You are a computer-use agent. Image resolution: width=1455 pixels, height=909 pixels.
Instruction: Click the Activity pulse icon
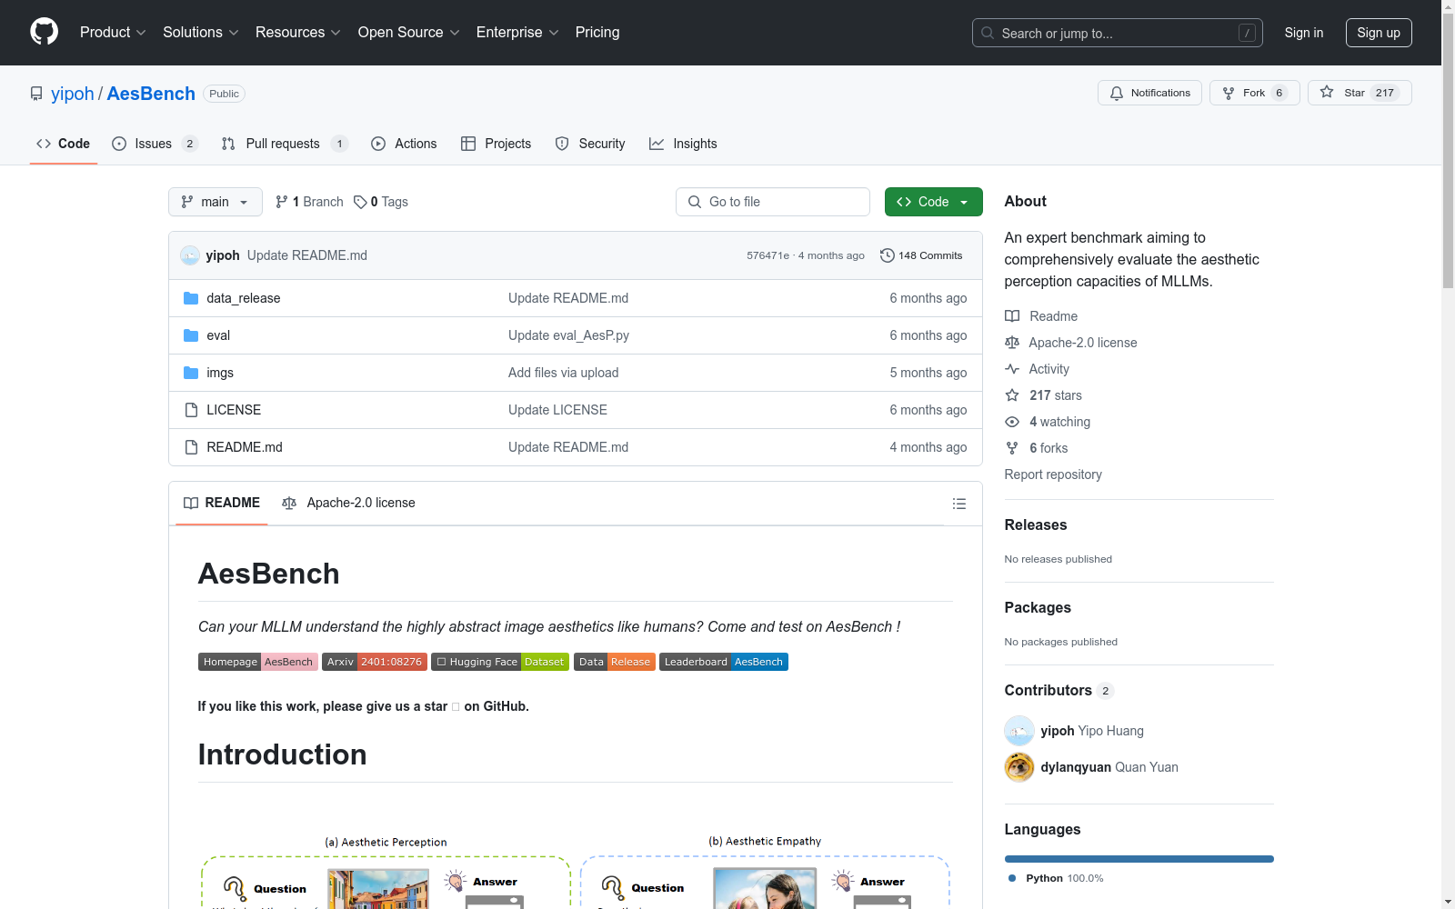pyautogui.click(x=1012, y=369)
